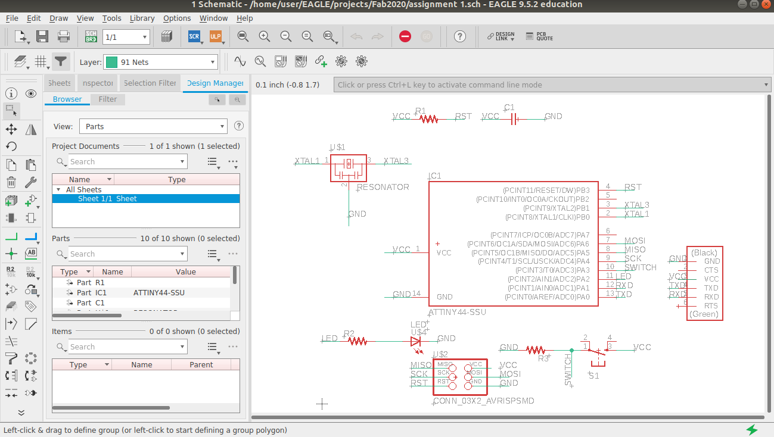Click the zoom to fit icon
Screen dimensions: 774x437
point(243,36)
